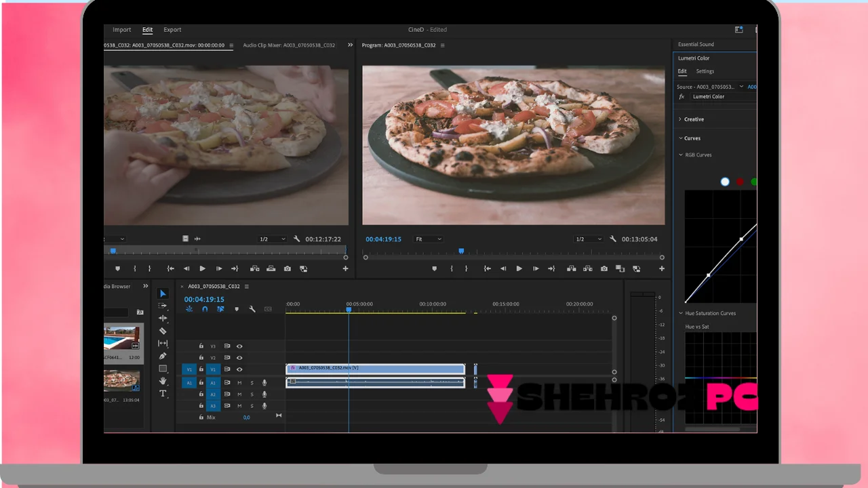Open Comparison View in Program monitor
Screen dimensions: 868x488
tap(620, 269)
